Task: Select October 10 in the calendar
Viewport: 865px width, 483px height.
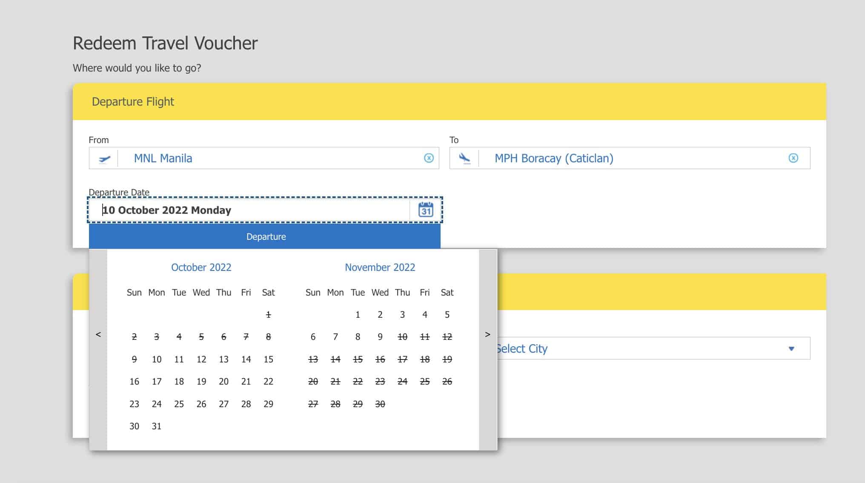Action: tap(157, 359)
